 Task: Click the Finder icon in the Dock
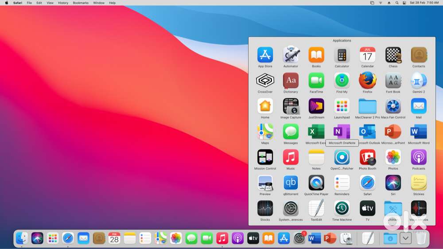(22, 238)
